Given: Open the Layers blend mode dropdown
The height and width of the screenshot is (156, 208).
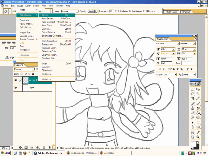Looking at the screenshot, I should [33, 69].
